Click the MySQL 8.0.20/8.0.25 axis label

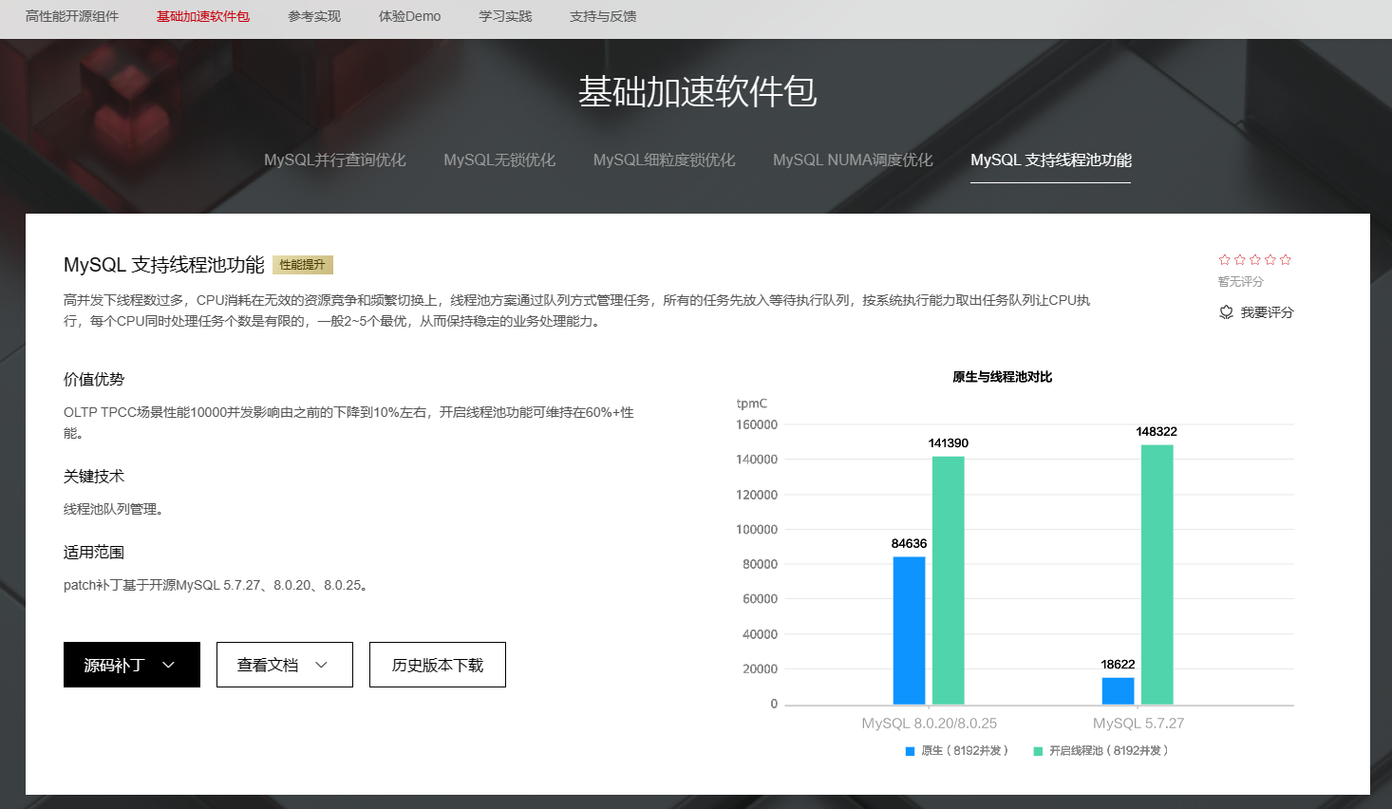(930, 724)
